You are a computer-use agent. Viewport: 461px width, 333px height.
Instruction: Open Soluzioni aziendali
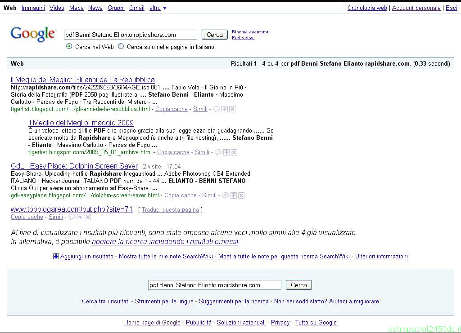click(241, 322)
